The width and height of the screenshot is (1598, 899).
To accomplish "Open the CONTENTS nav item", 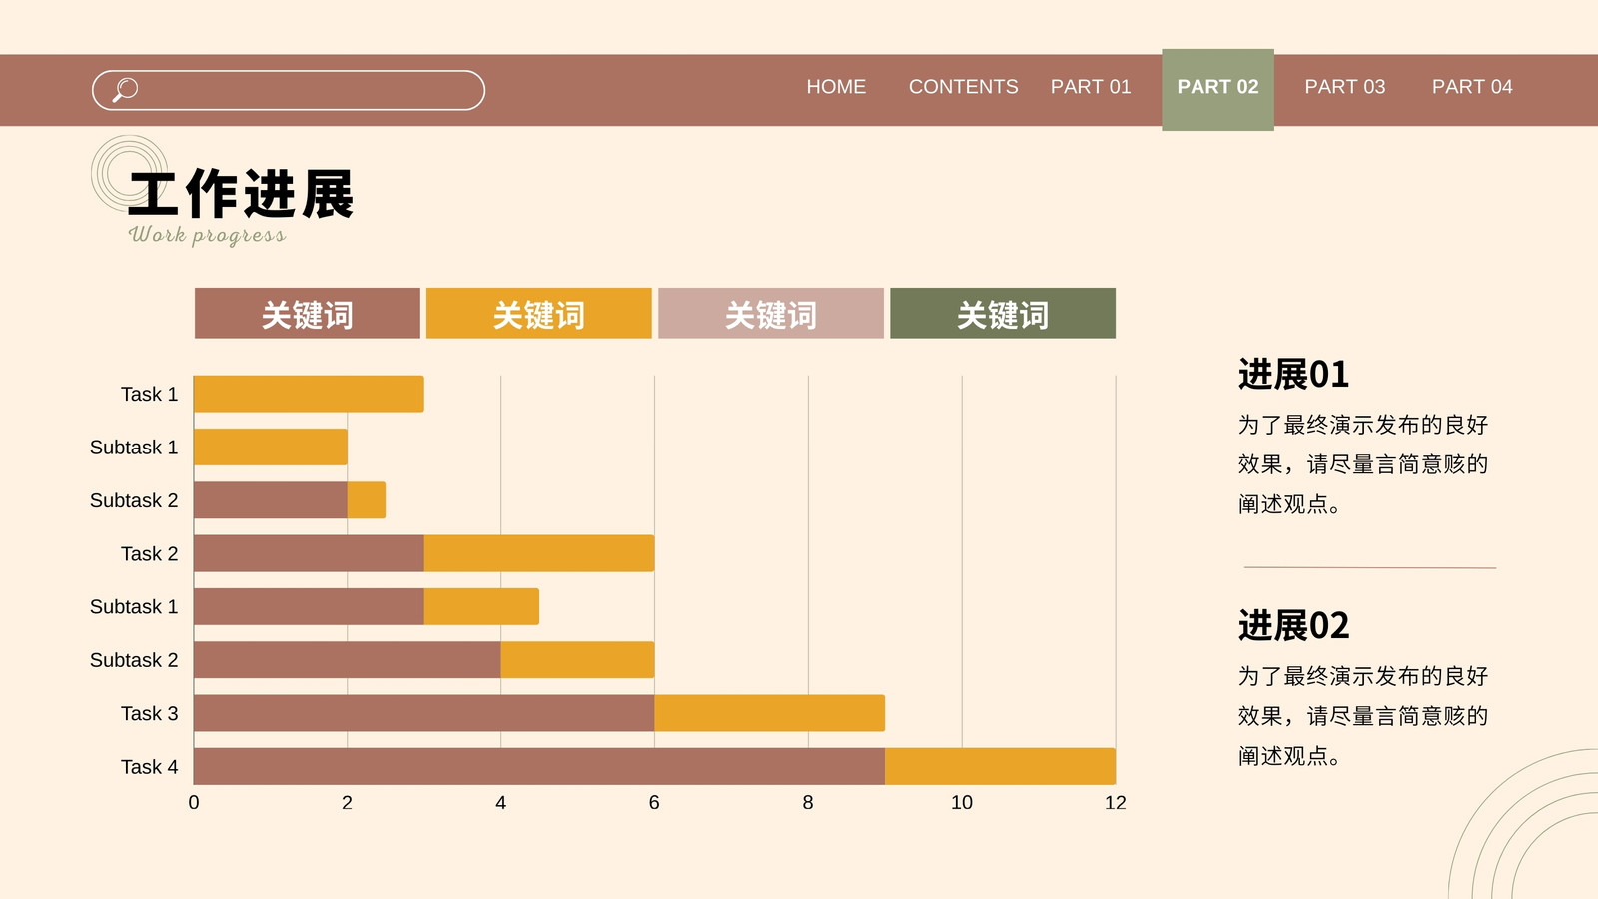I will (963, 87).
